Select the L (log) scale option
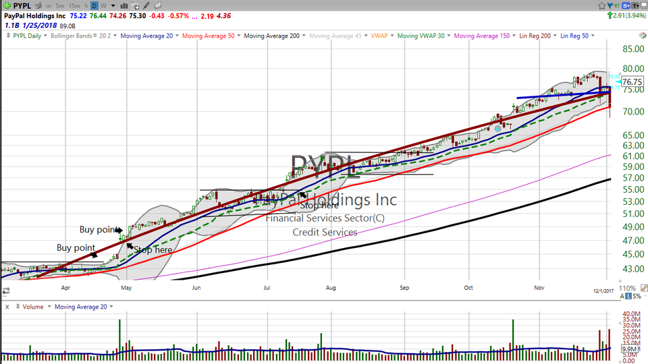648x364 pixels. pos(628,297)
